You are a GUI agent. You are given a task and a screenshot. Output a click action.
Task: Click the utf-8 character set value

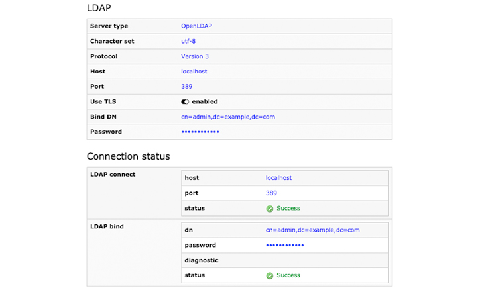click(x=188, y=41)
